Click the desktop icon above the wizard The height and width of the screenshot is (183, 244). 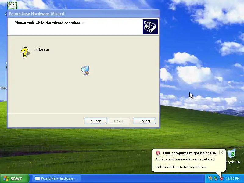(x=12, y=5)
